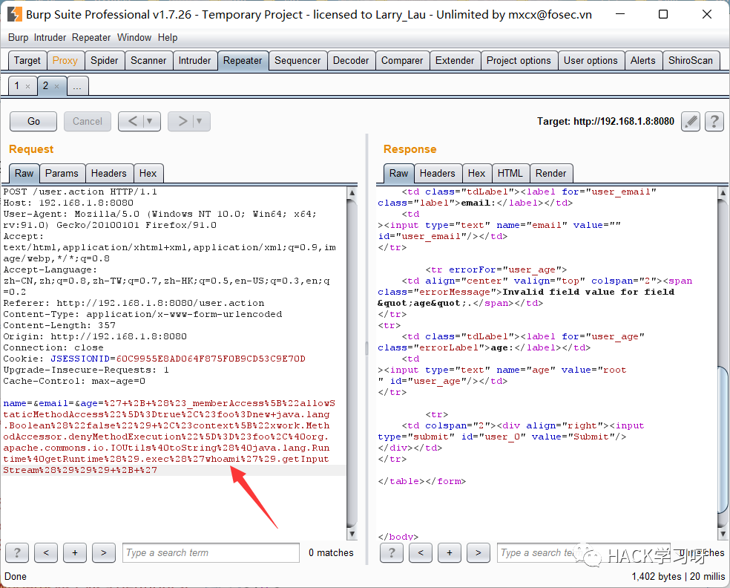This screenshot has height=588, width=730.
Task: Close Repeater tab 2
Action: tap(57, 86)
